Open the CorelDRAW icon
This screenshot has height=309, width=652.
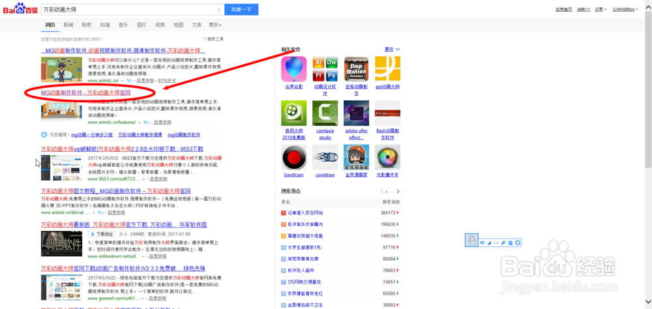point(325,157)
